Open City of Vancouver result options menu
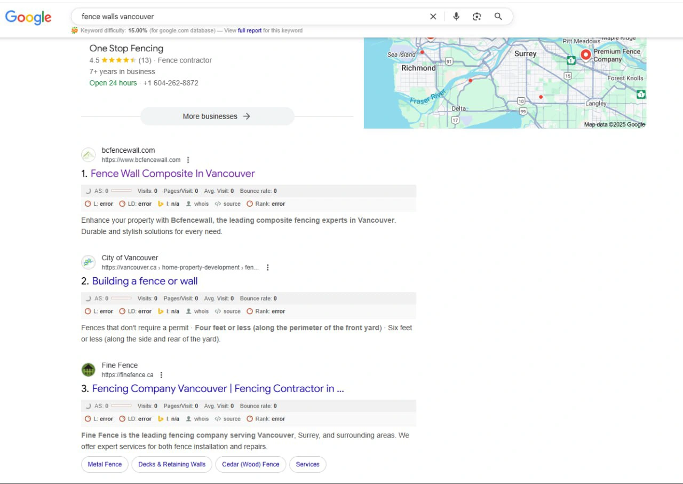Viewport: 683px width, 484px height. point(268,267)
